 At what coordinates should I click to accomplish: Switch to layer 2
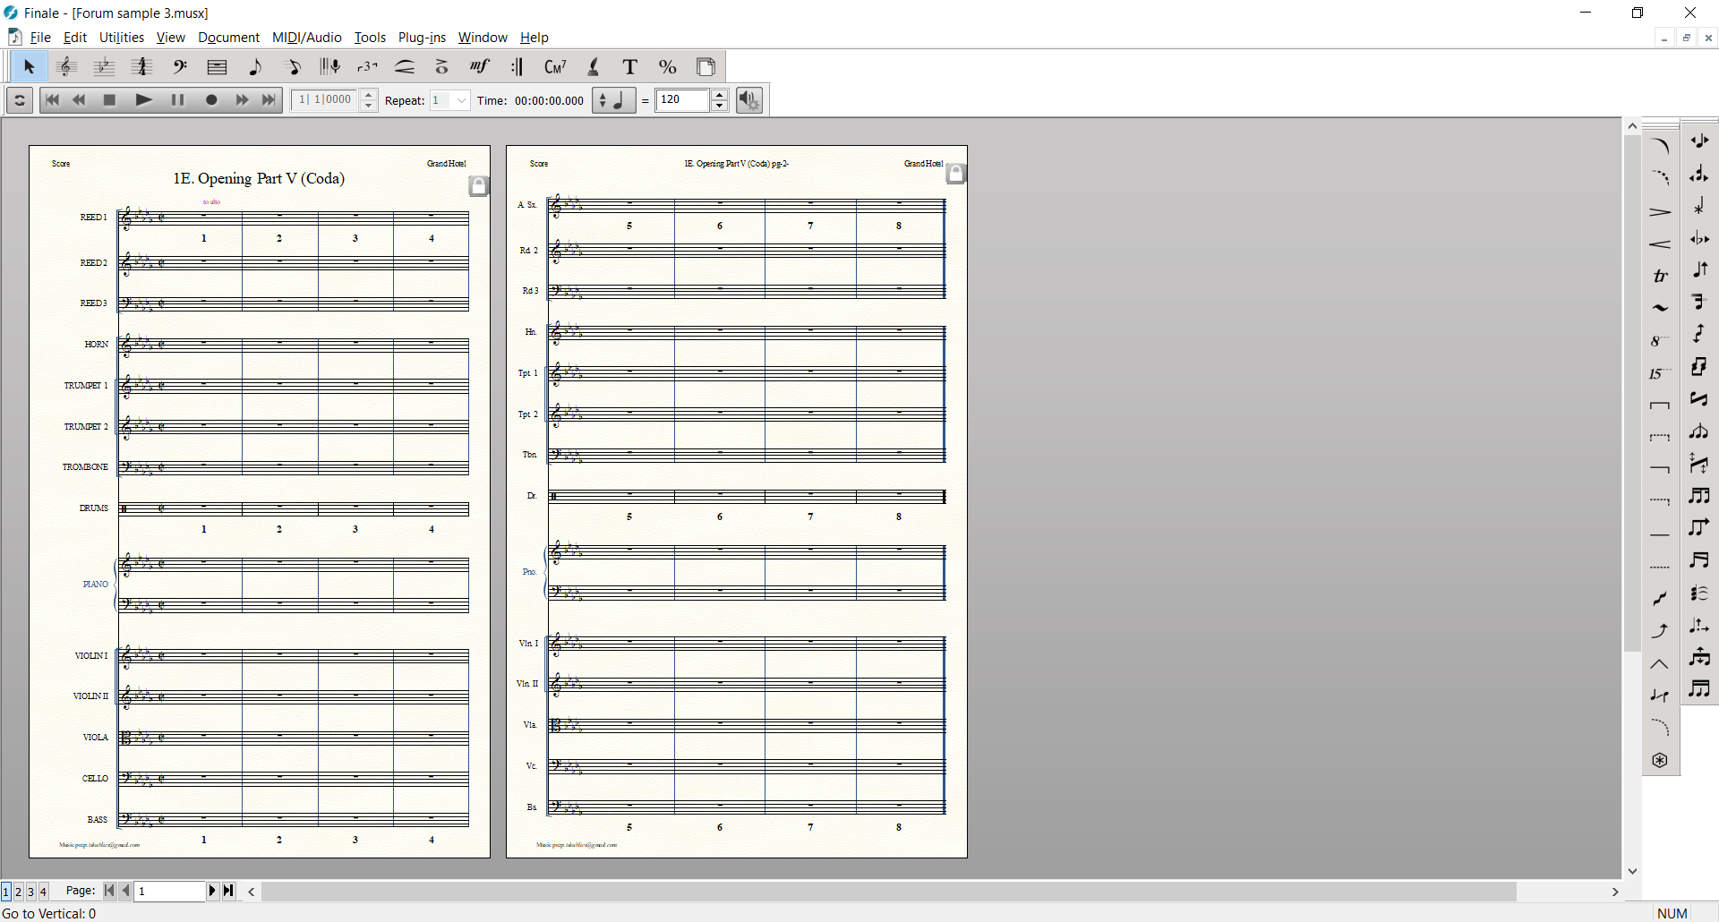(18, 892)
